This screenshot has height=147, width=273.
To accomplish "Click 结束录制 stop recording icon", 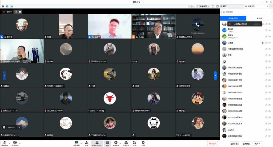I will pos(116,142).
